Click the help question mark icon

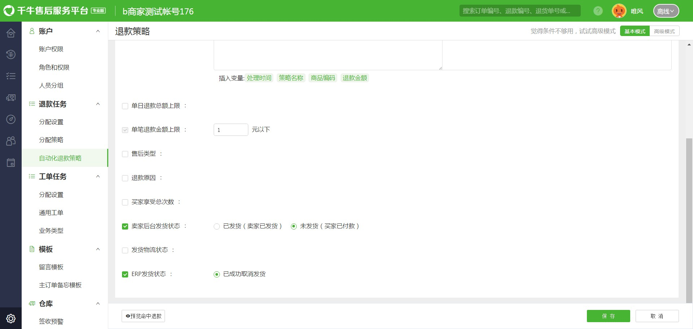(x=598, y=11)
